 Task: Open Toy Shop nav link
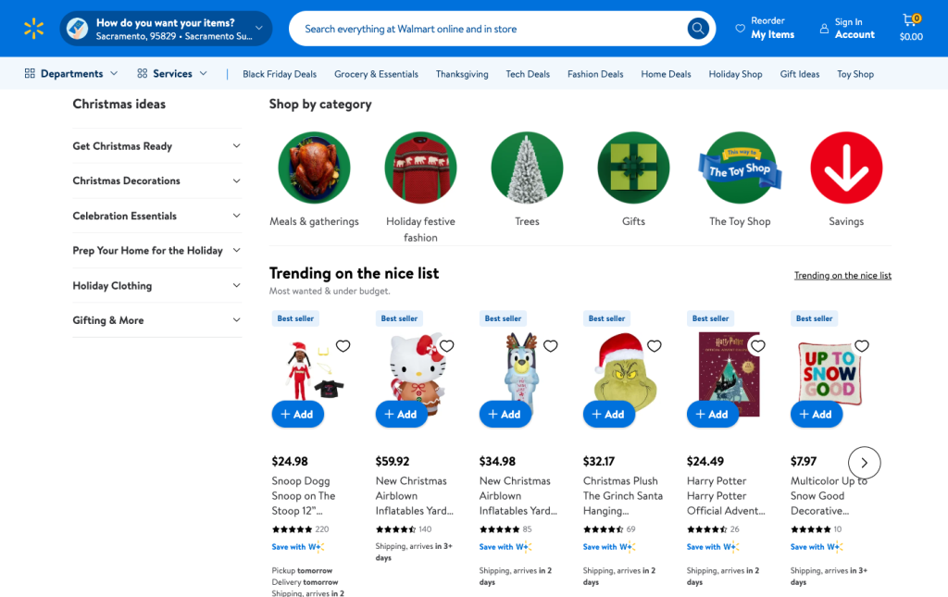tap(854, 74)
